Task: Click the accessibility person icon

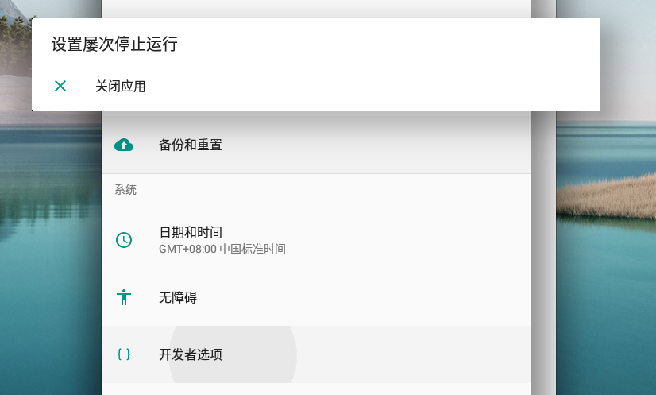Action: click(x=124, y=297)
